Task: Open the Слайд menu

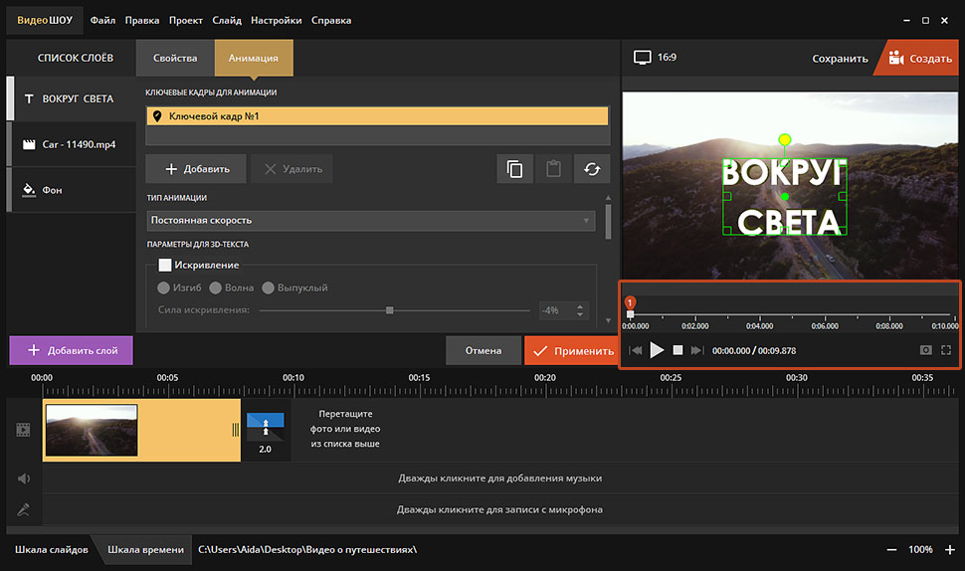Action: [x=227, y=20]
